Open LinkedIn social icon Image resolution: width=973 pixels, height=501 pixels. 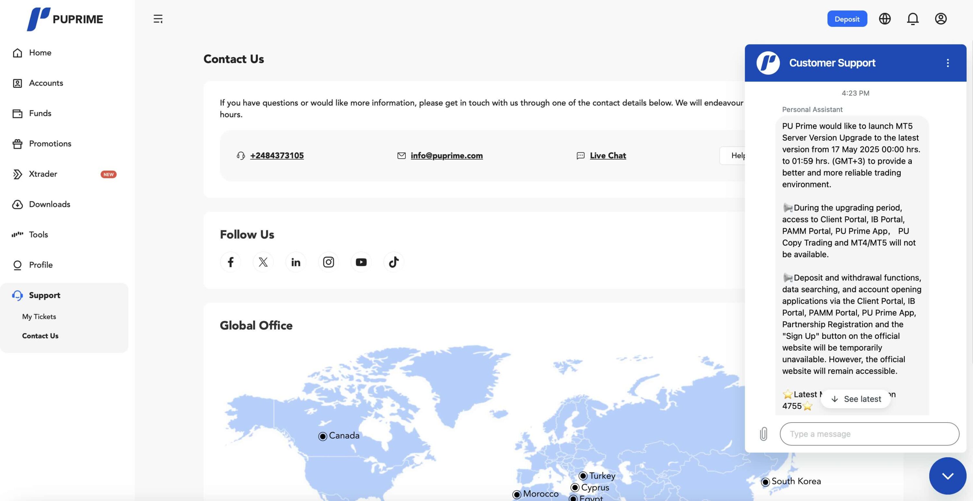(x=296, y=262)
